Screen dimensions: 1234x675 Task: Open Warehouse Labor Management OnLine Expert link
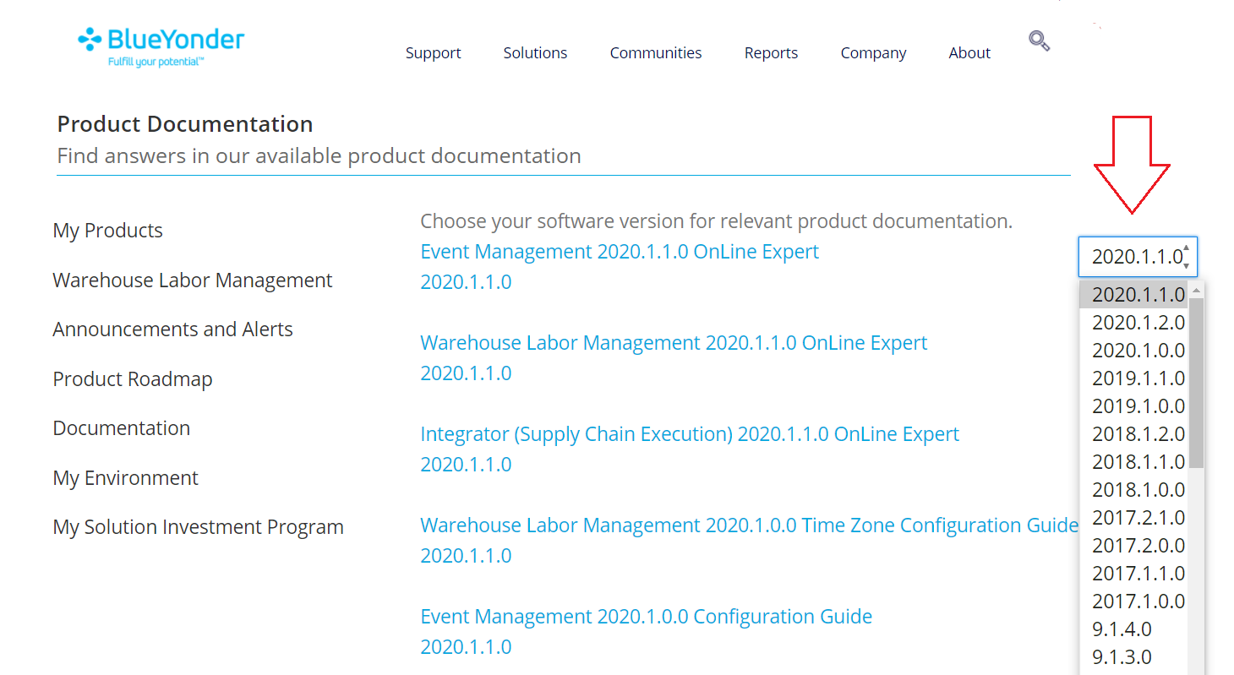673,343
